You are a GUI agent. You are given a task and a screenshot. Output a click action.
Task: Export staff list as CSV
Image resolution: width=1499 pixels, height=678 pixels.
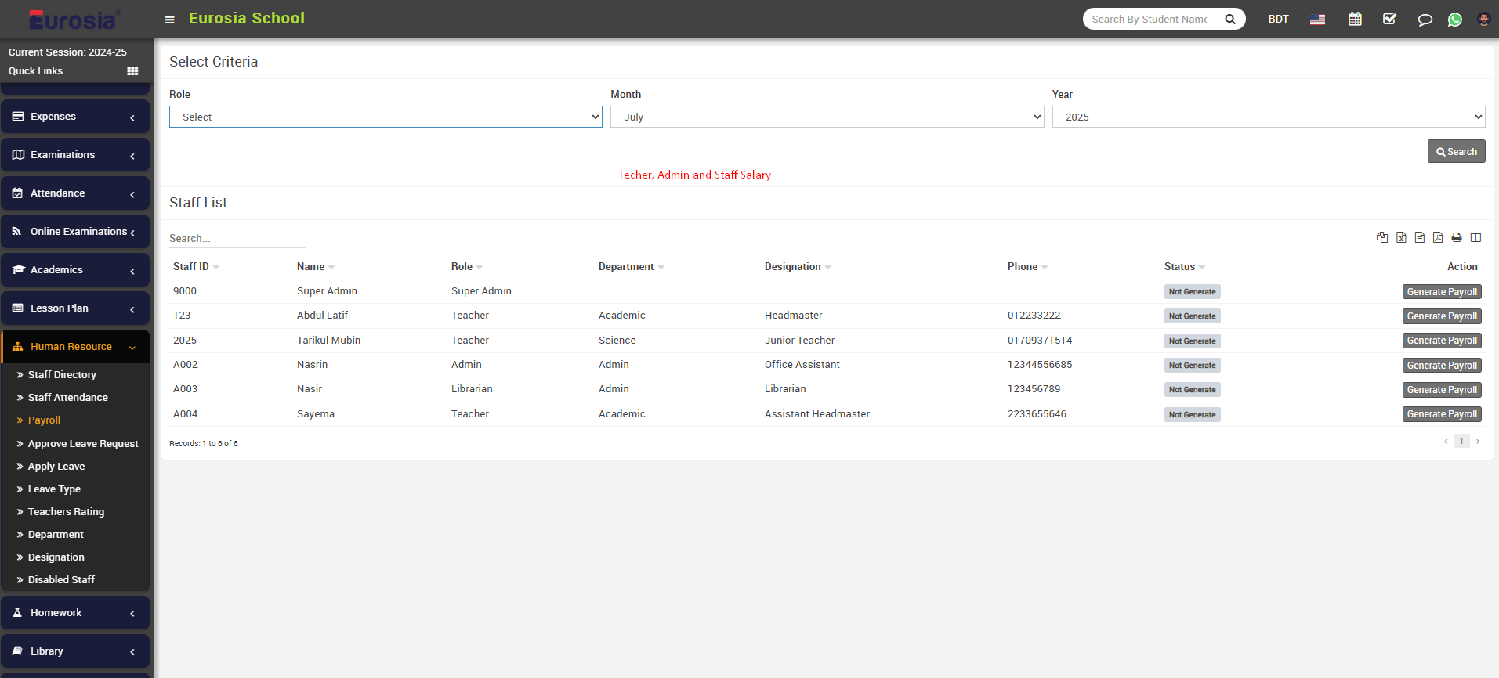point(1420,237)
